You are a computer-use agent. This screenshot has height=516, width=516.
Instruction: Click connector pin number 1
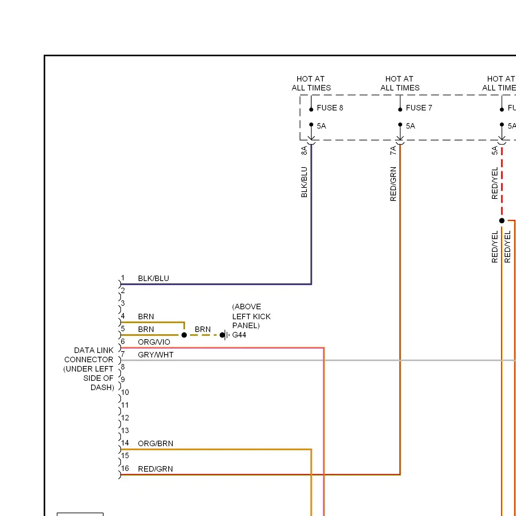123,278
